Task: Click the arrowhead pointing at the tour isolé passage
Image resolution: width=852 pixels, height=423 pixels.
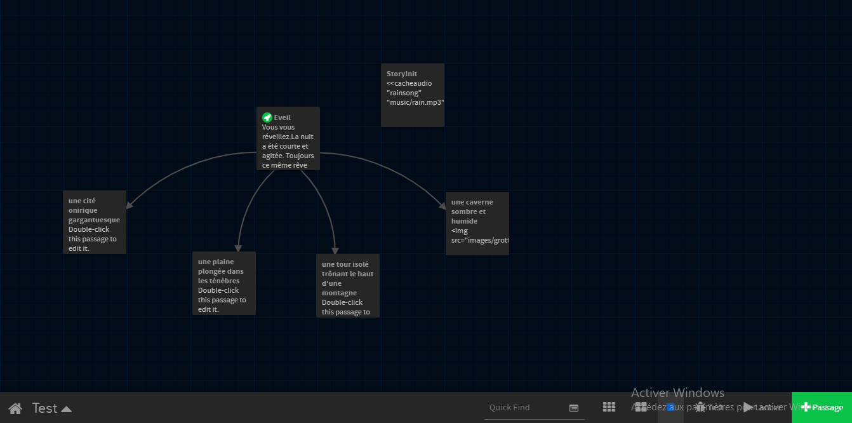Action: (335, 250)
